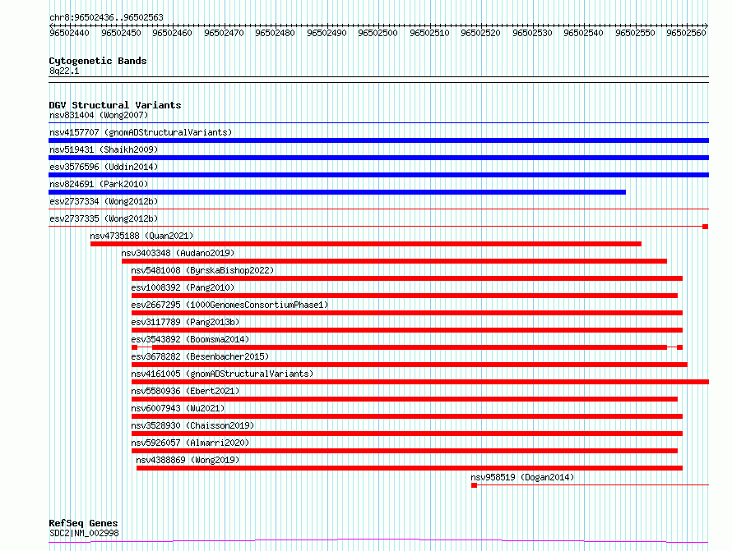Select the nsv824691 (Park2010) label
The width and height of the screenshot is (732, 551).
pos(99,184)
